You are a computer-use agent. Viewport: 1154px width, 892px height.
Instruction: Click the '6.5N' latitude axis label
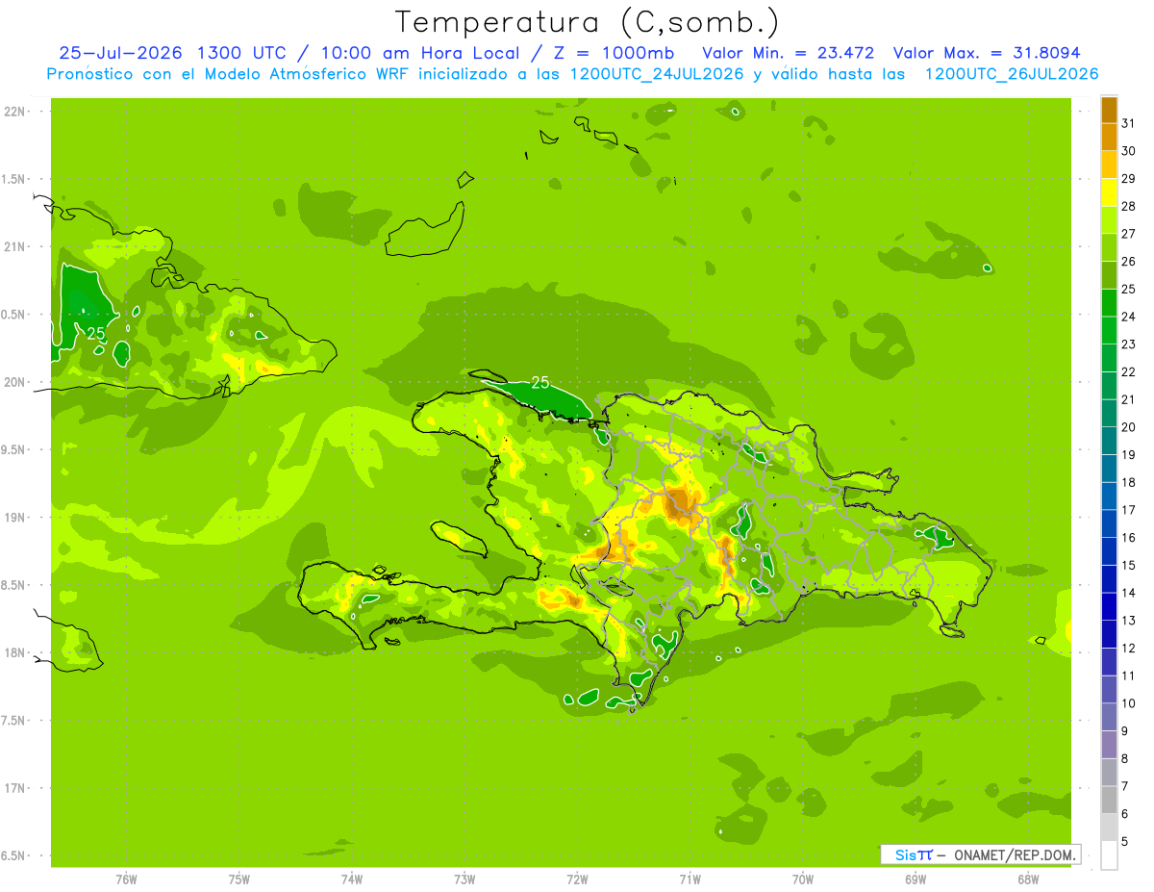pyautogui.click(x=12, y=855)
